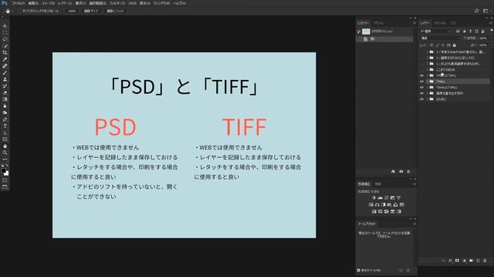Expand the 画像を書き出す目的 group arrow
Viewport: 494px width, 277px height.
tap(427, 94)
